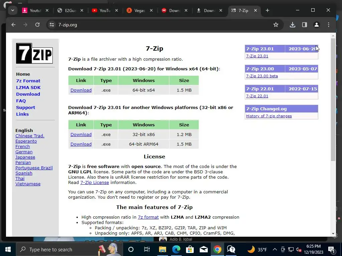Open the LZMA SDK page
This screenshot has width=342, height=256.
28,88
